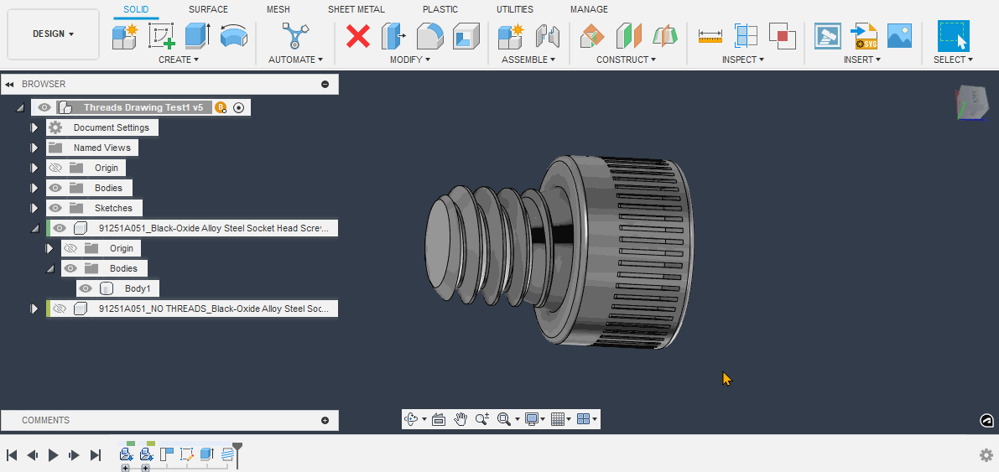Click the Section Analysis icon
The width and height of the screenshot is (999, 472).
click(x=746, y=36)
